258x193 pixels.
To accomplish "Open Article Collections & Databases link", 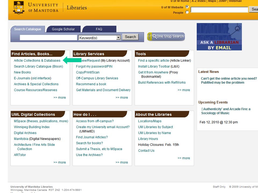I will tap(37, 61).
